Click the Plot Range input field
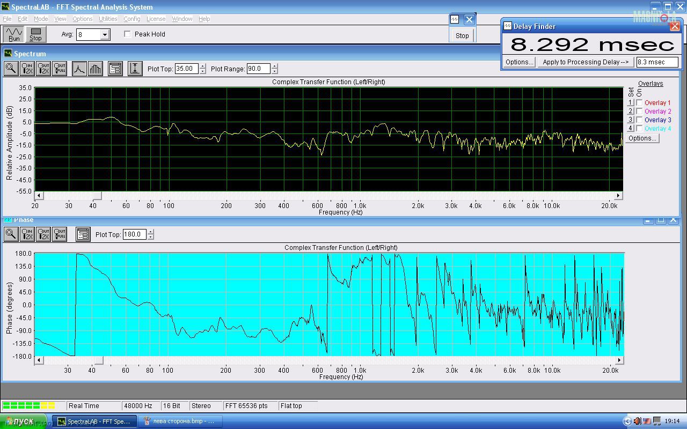The width and height of the screenshot is (687, 429). pos(259,69)
